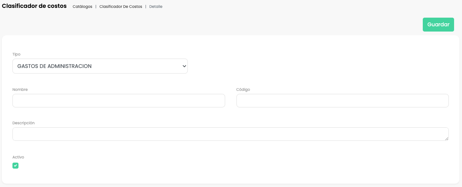Click the Nombre field label

point(20,90)
